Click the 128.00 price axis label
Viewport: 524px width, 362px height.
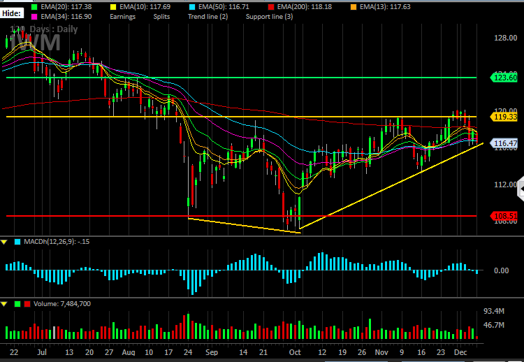point(506,38)
